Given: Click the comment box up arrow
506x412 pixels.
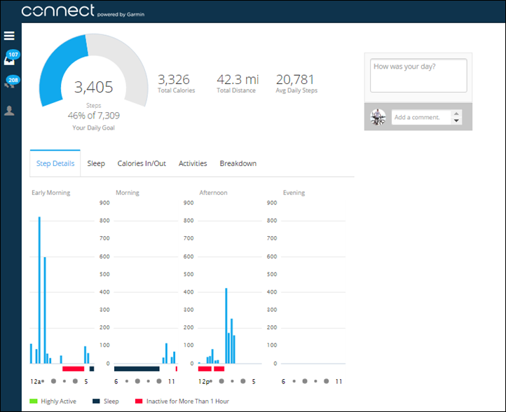Looking at the screenshot, I should pyautogui.click(x=457, y=114).
